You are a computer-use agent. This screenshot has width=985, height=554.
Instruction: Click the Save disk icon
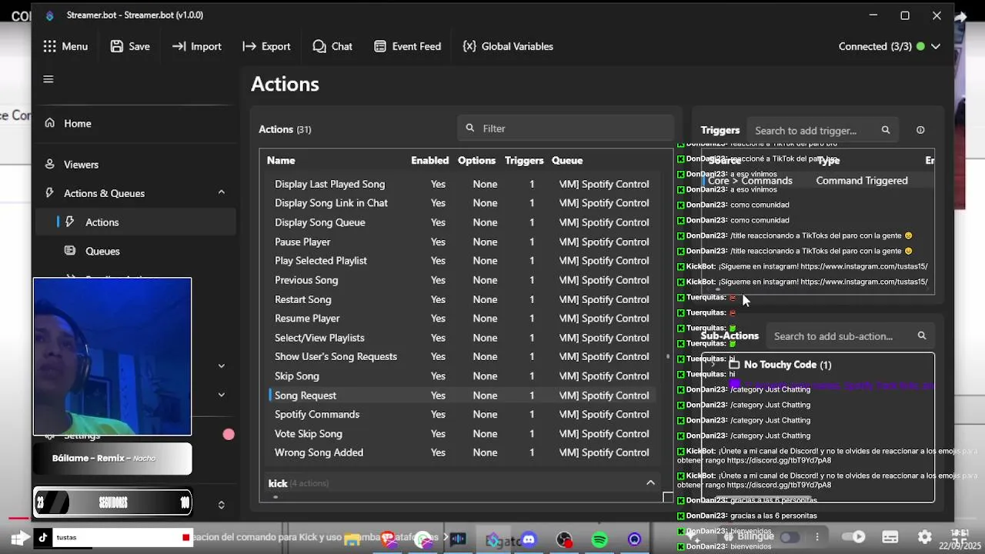(117, 46)
